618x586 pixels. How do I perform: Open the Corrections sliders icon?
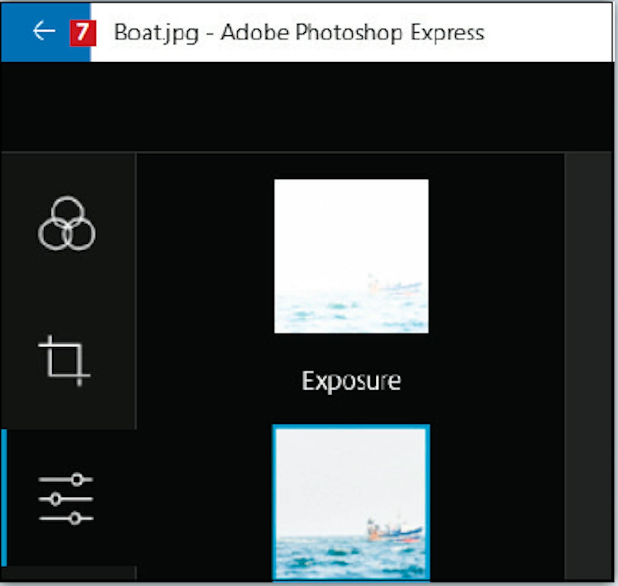click(66, 499)
